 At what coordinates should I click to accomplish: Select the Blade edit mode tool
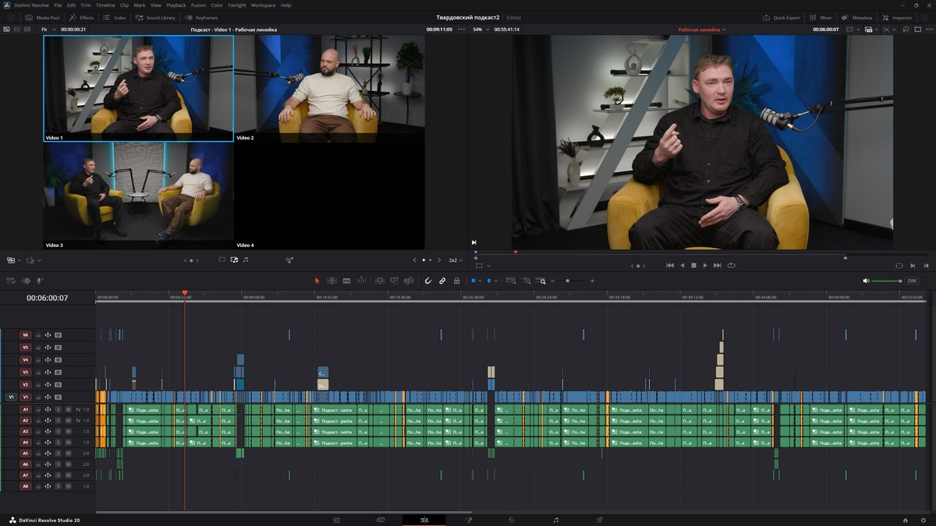coord(346,281)
